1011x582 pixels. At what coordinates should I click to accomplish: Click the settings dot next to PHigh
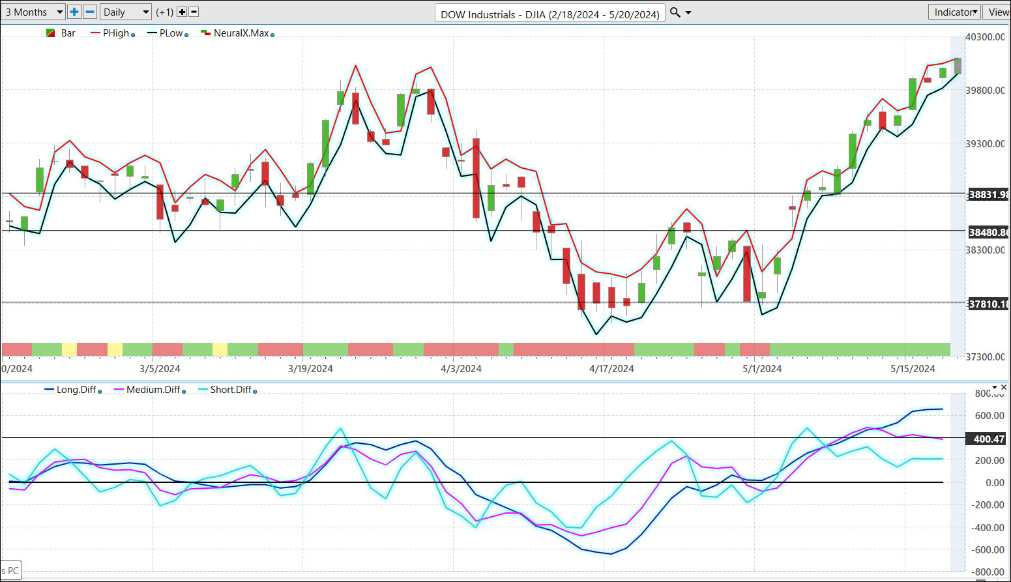[x=133, y=35]
